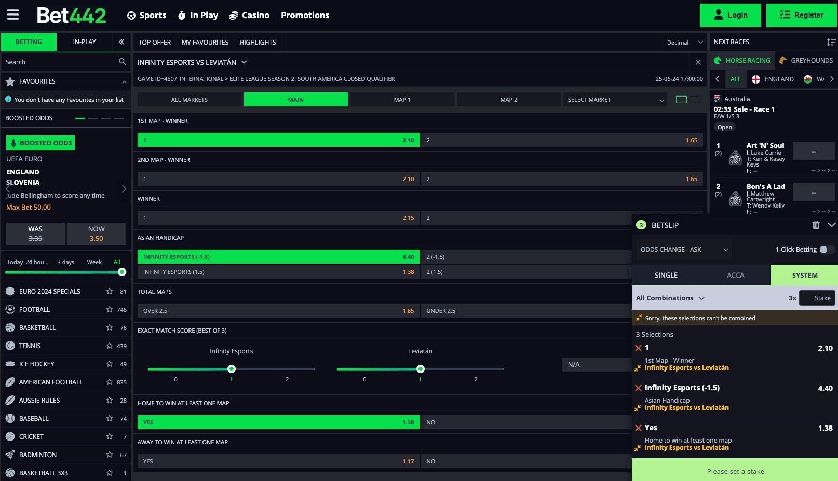
Task: Close the match details panel
Action: tap(698, 62)
